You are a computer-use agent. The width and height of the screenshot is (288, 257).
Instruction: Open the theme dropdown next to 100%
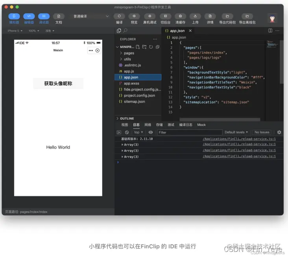tap(50, 31)
